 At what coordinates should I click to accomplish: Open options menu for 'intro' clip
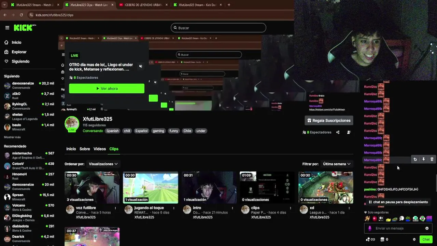click(232, 208)
